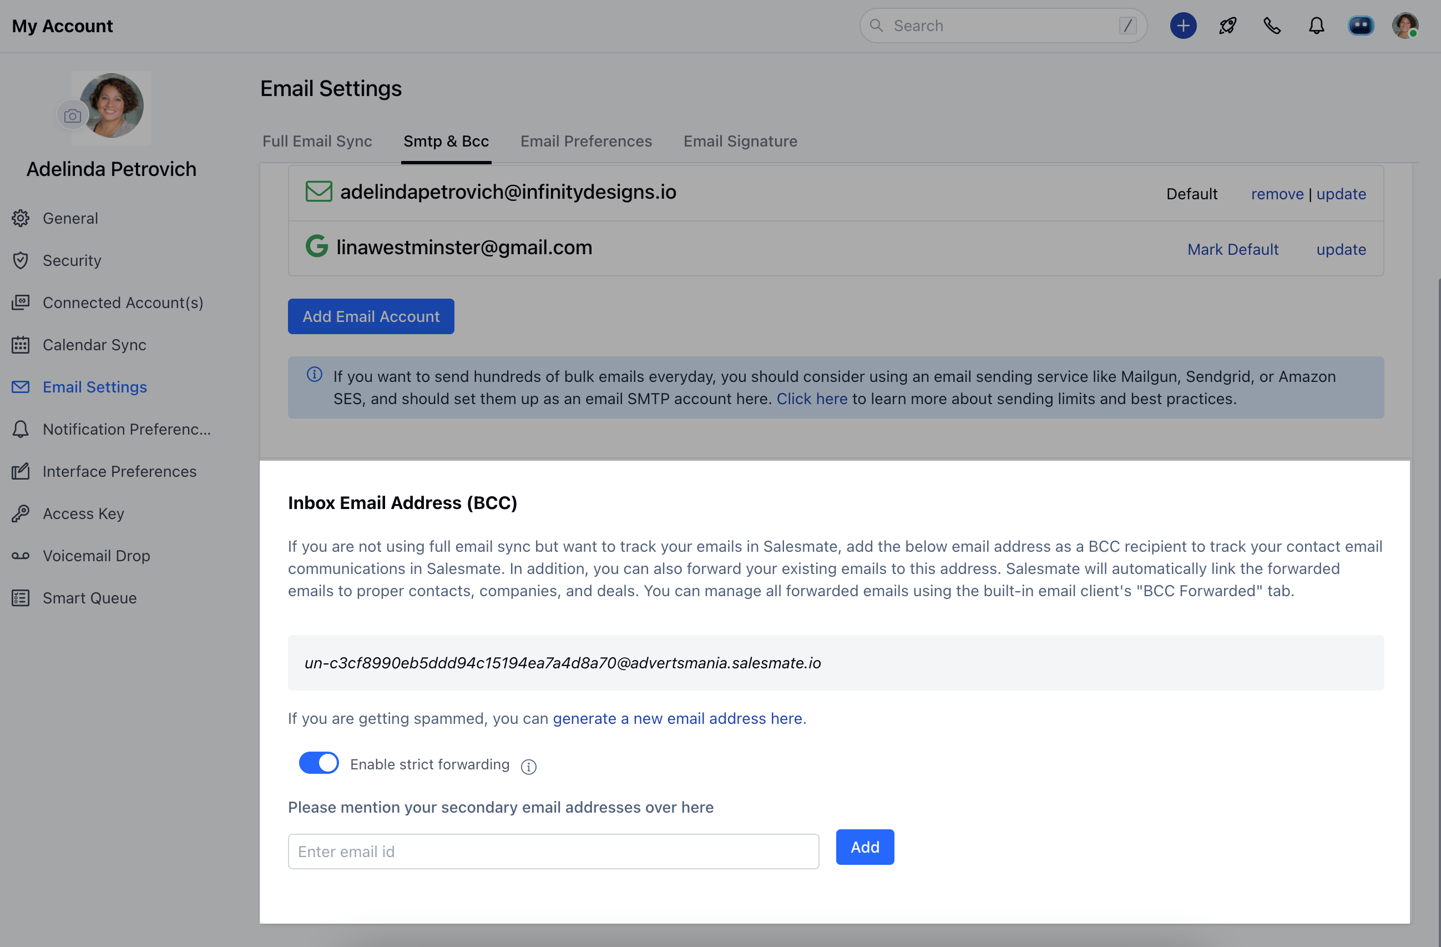
Task: Disable the strict forwarding toggle
Action: (318, 763)
